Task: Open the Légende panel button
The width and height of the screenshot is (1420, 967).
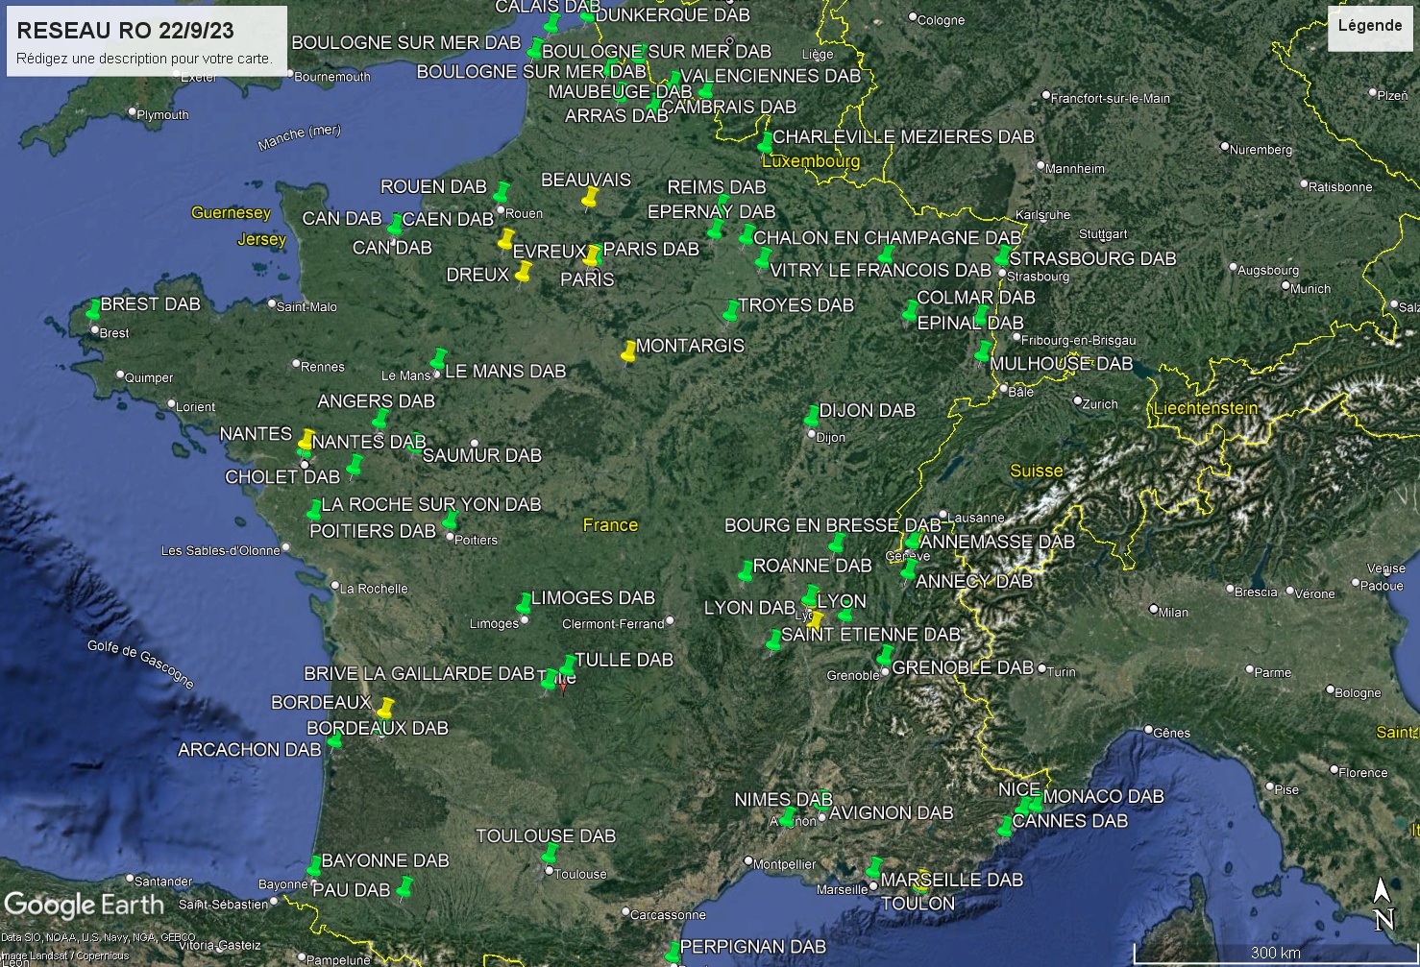Action: [1369, 26]
